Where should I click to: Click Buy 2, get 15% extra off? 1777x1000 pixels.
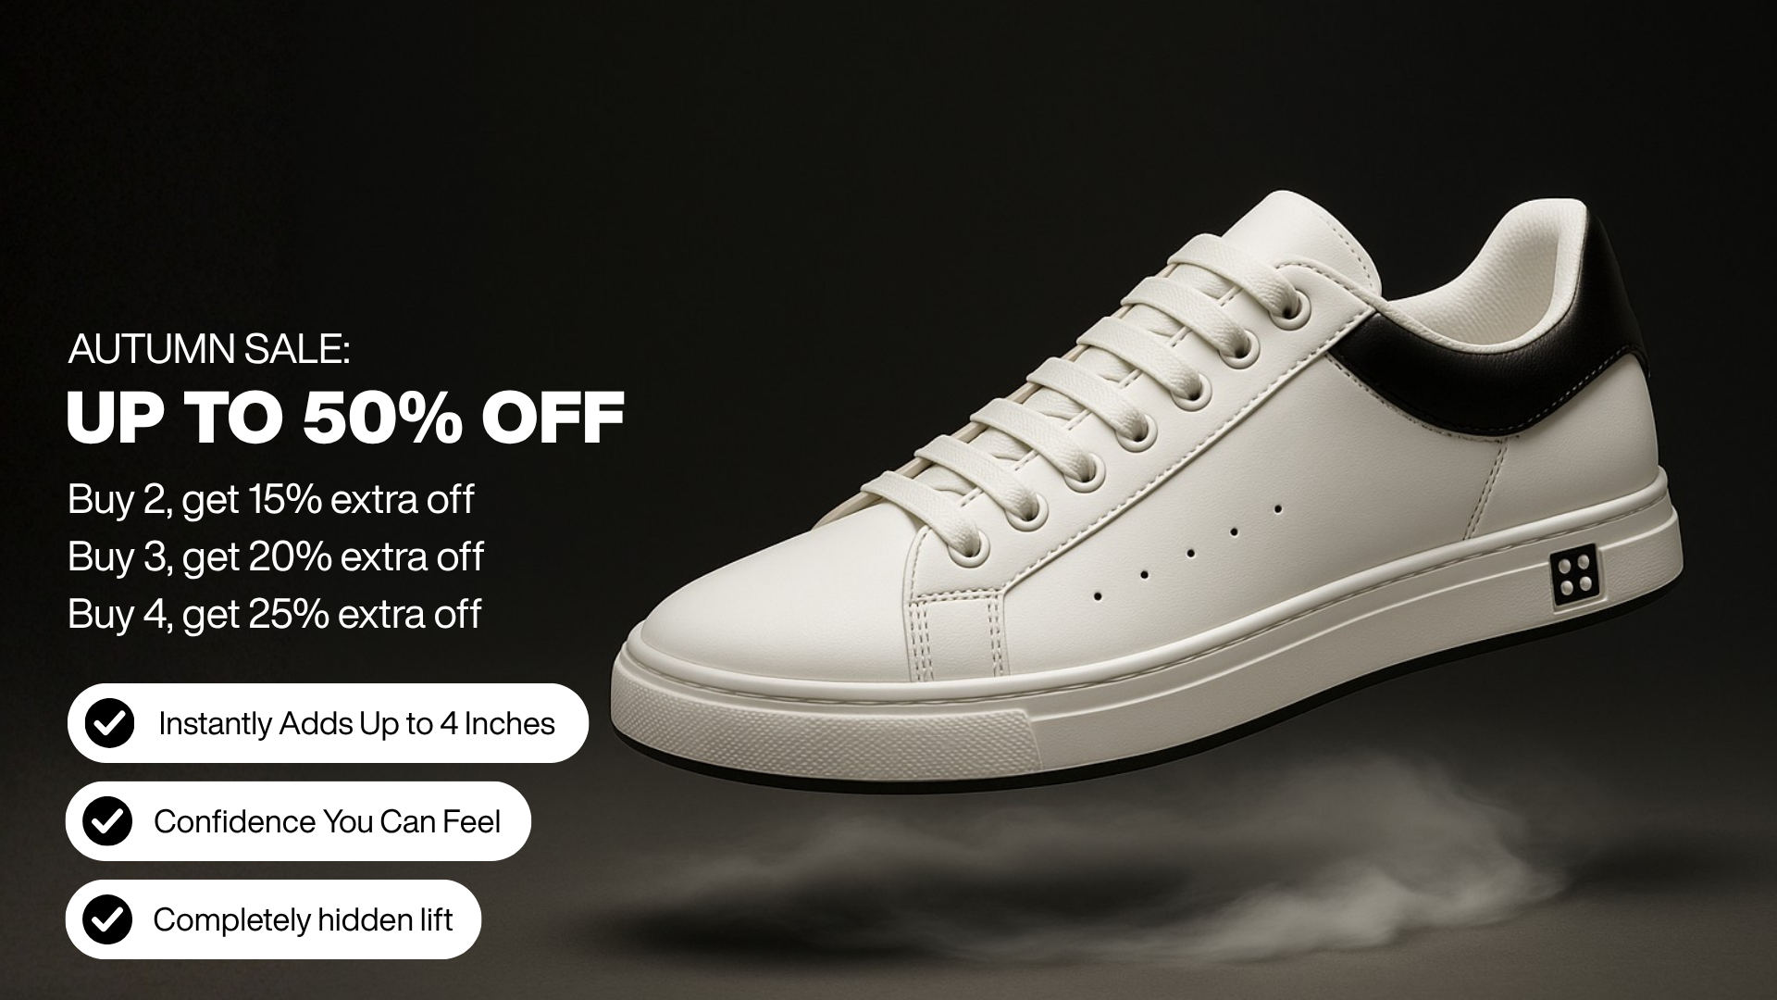pos(270,500)
